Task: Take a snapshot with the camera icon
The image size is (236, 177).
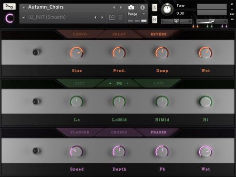Action: click(131, 7)
